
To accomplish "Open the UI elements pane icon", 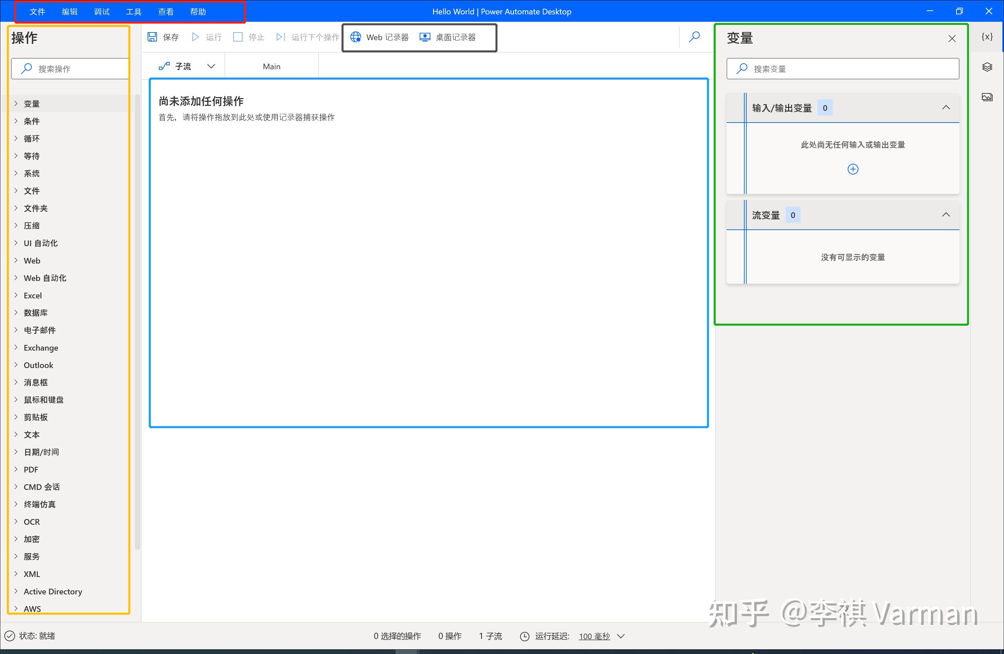I will click(x=987, y=67).
